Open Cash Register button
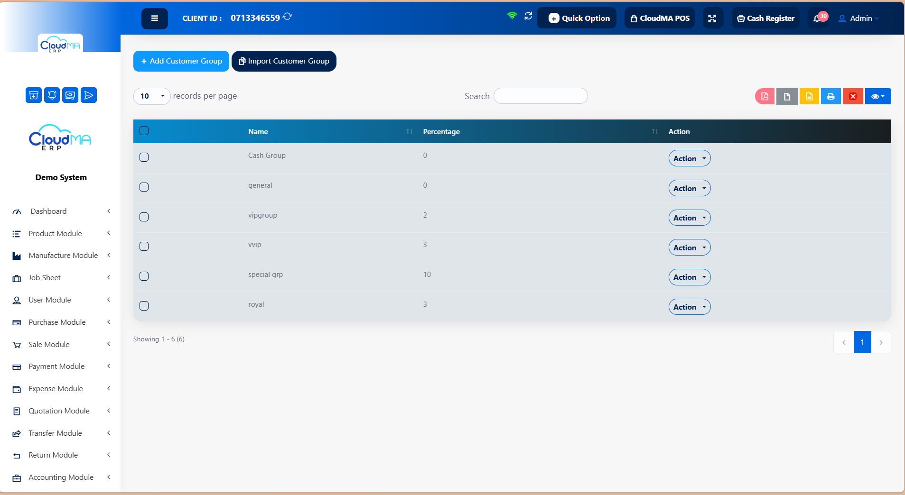Screen dimensions: 905x495 click(x=765, y=18)
